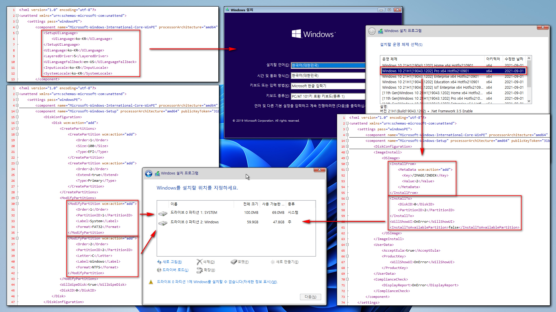Collapse the CreatePartitions fold marker at line 17
Image resolution: width=556 pixels, height=312 pixels.
coord(17,129)
